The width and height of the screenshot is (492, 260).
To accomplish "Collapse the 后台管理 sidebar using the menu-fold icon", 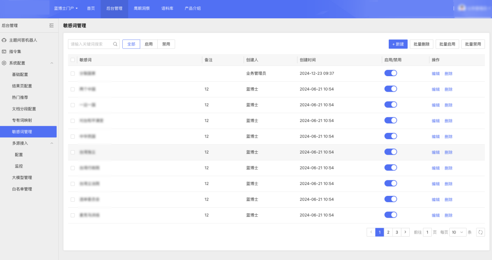I will [x=51, y=26].
